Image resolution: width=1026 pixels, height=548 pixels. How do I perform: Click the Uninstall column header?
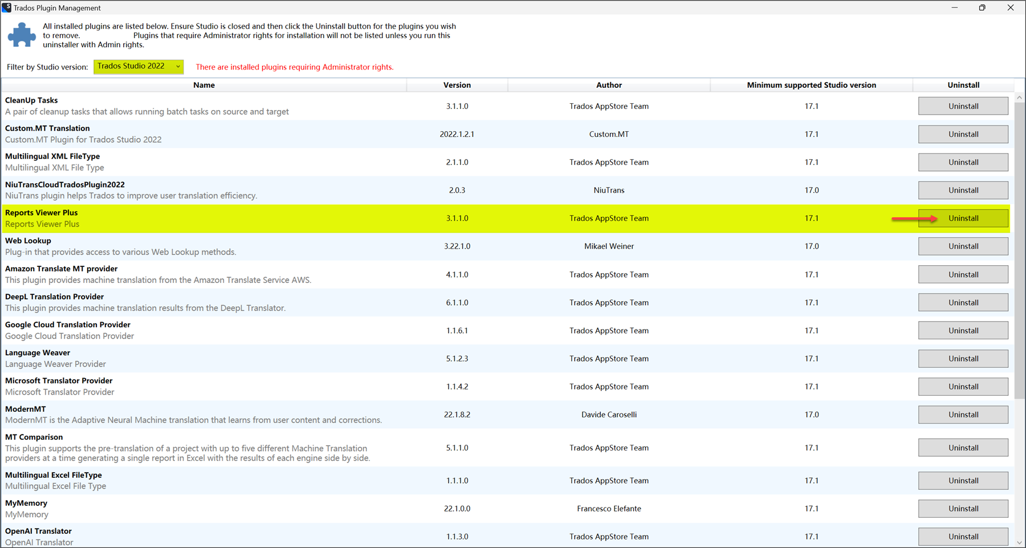click(x=963, y=85)
